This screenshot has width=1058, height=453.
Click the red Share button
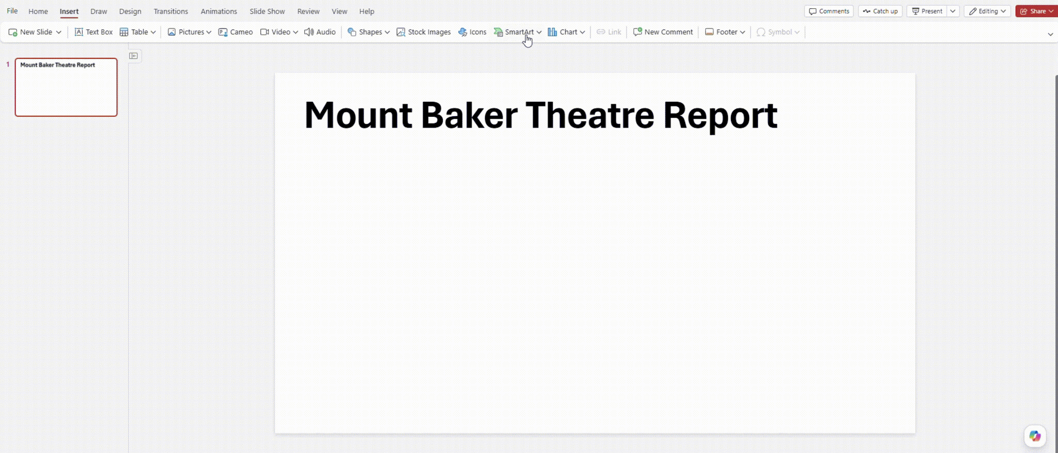pos(1036,11)
